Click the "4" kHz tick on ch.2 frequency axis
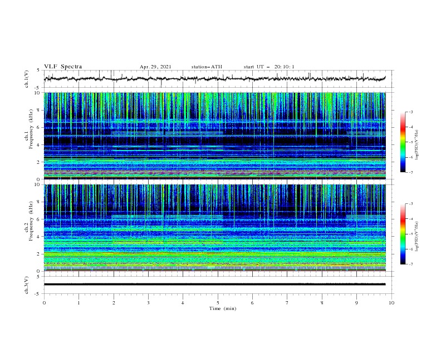 click(x=39, y=237)
